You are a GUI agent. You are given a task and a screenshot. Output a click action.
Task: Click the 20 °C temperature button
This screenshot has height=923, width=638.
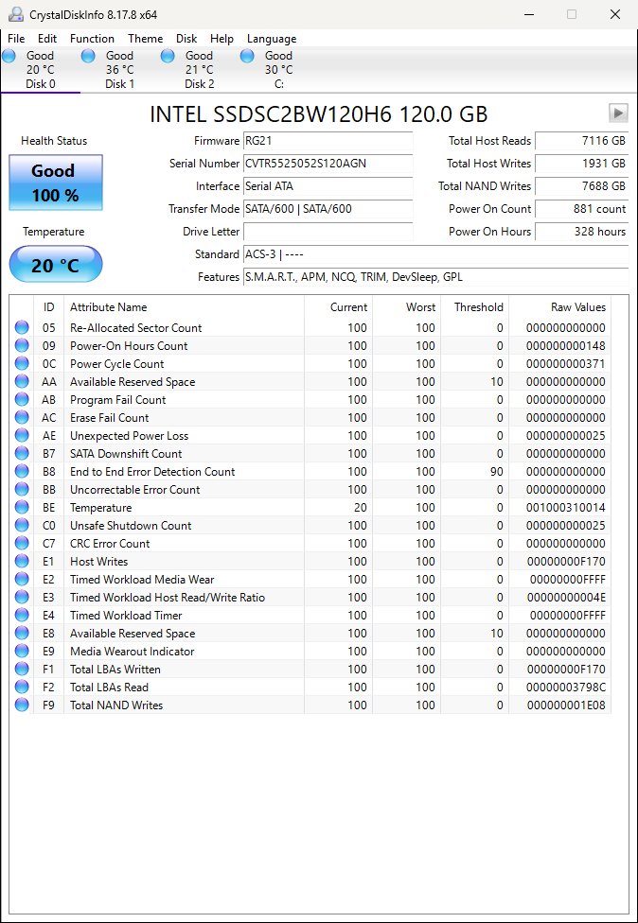pyautogui.click(x=56, y=264)
